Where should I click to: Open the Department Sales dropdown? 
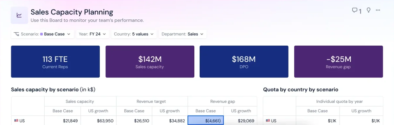point(183,34)
